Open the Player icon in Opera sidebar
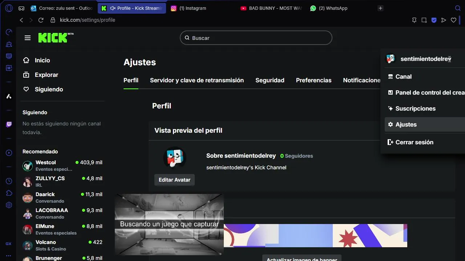Image resolution: width=465 pixels, height=261 pixels. 9,153
